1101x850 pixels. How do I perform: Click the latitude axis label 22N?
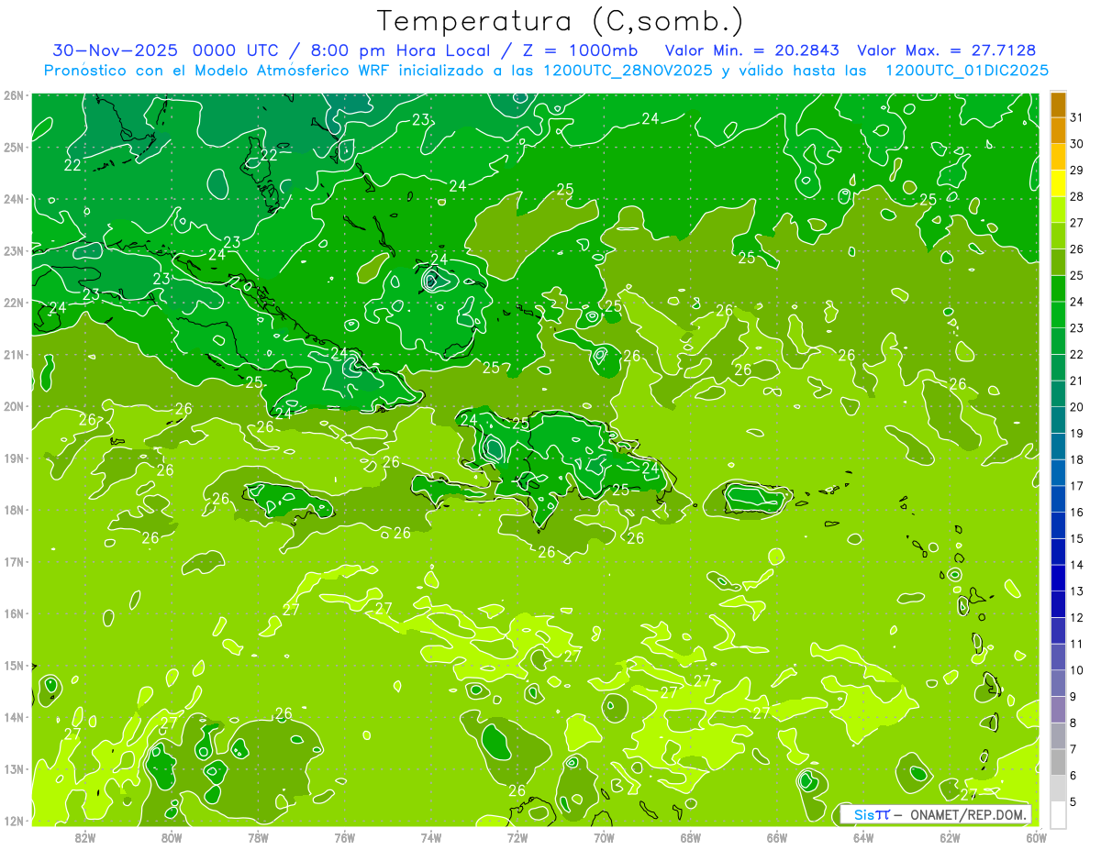coord(14,303)
